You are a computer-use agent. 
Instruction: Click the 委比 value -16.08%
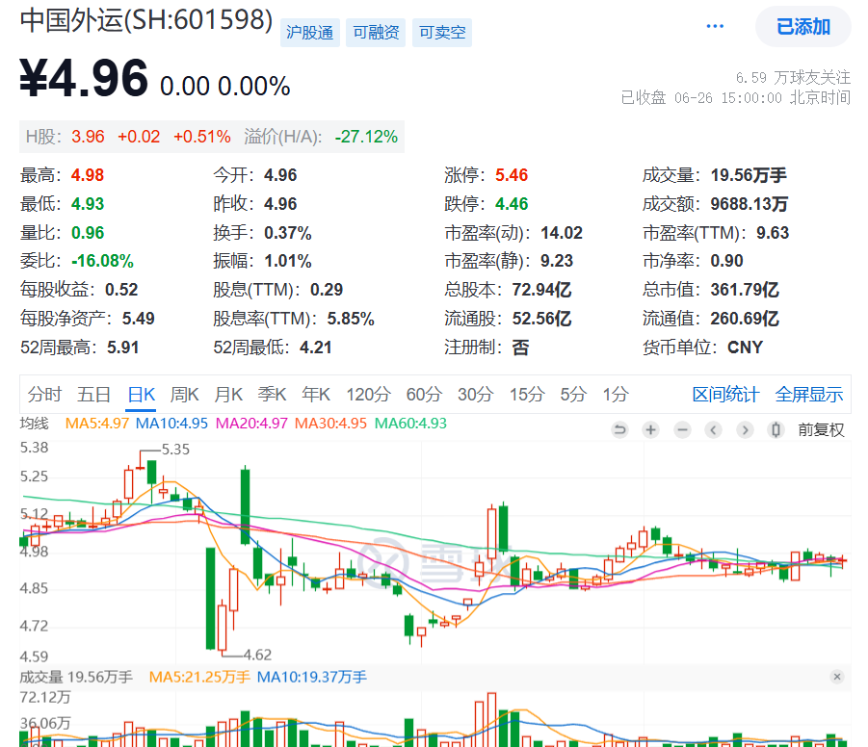point(102,261)
